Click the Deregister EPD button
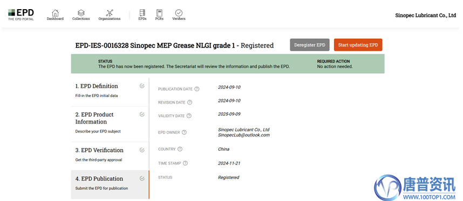The width and height of the screenshot is (463, 201). [x=309, y=45]
